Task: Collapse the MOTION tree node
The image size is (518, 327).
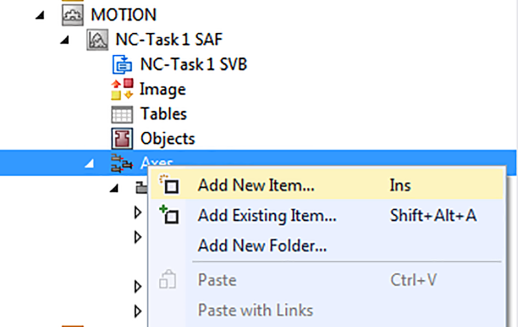Action: point(41,15)
